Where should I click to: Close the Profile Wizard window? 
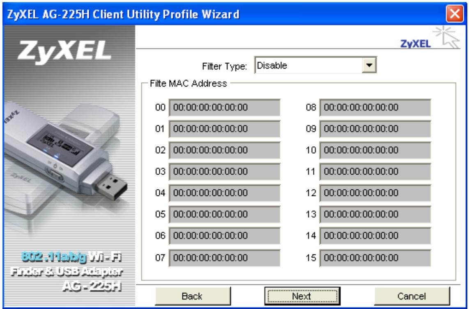(x=455, y=14)
